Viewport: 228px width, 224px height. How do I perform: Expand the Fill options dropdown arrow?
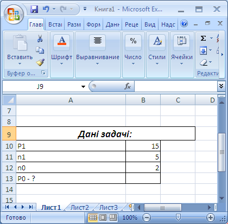(211, 50)
